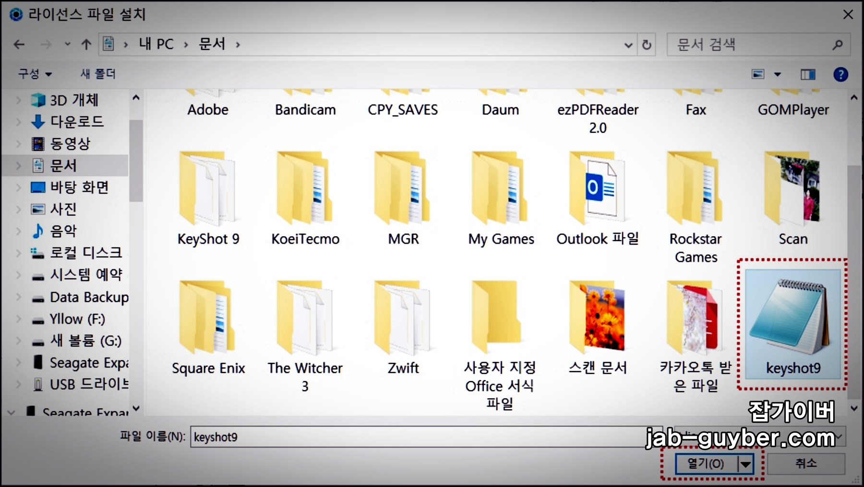Select the keyshot9 license file

[793, 325]
